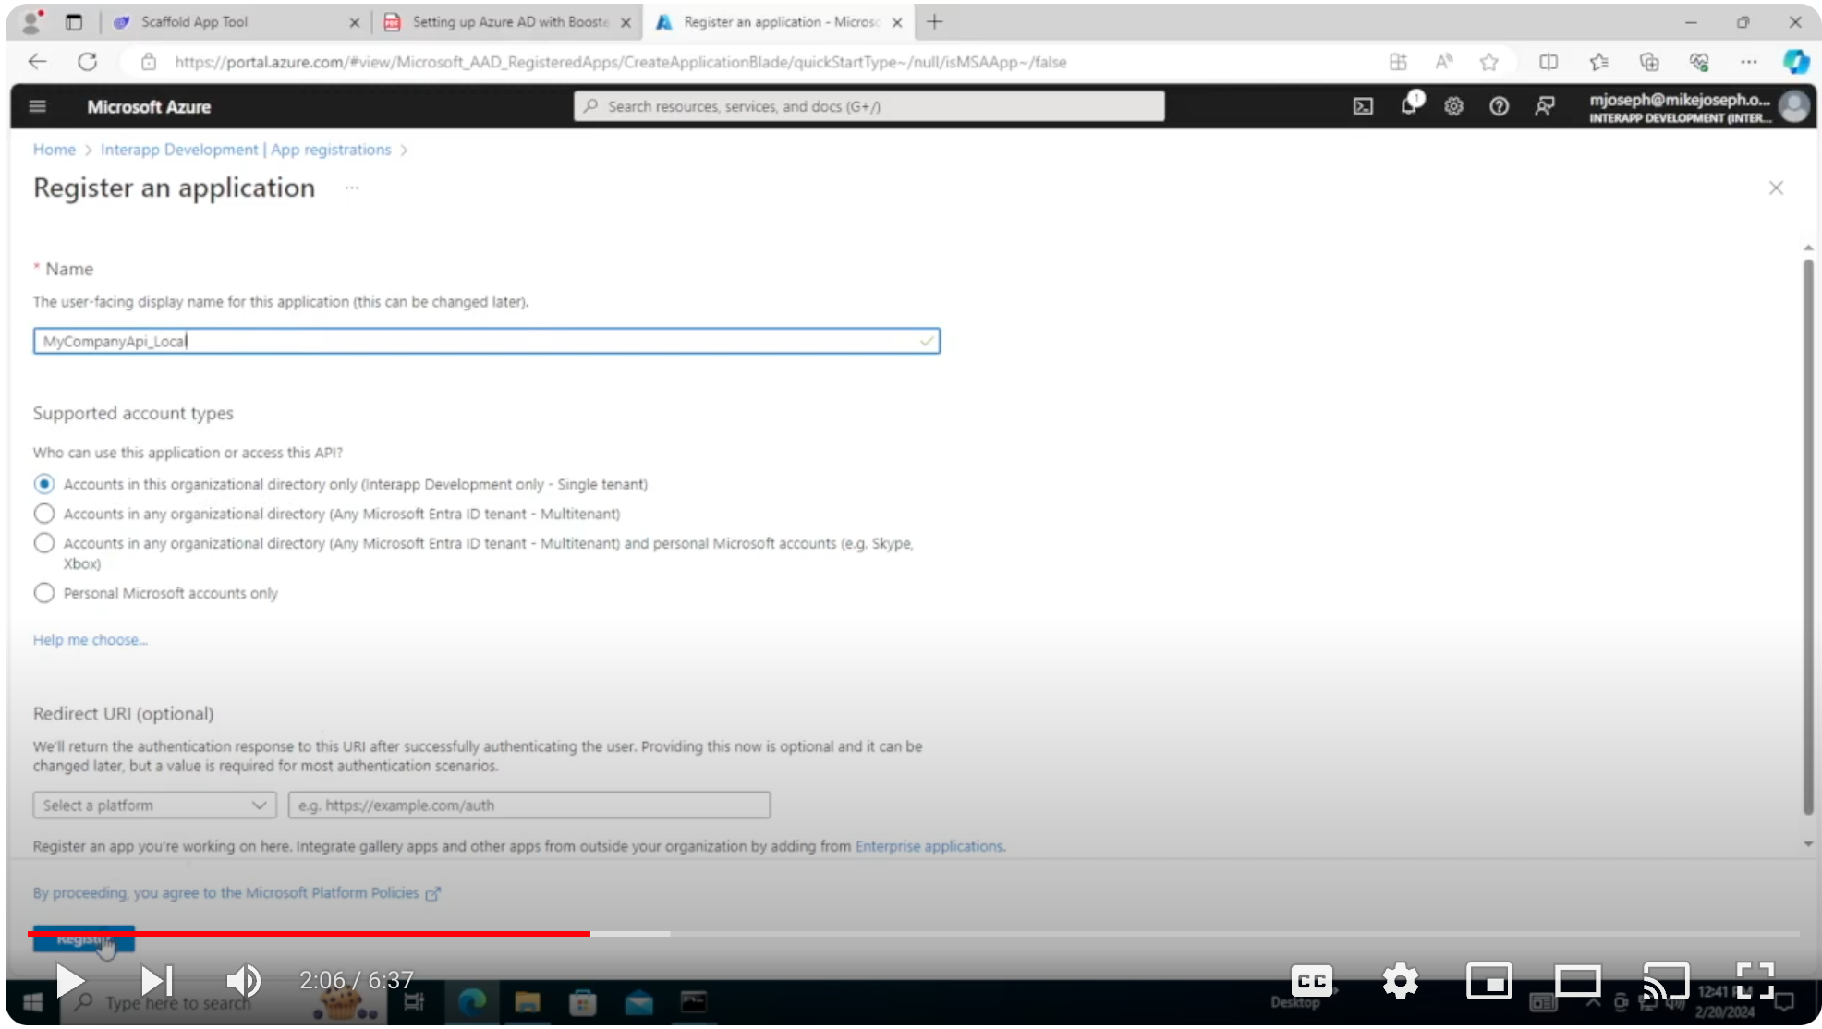Select Personal Microsoft accounts only
The width and height of the screenshot is (1822, 1029).
[x=44, y=593]
